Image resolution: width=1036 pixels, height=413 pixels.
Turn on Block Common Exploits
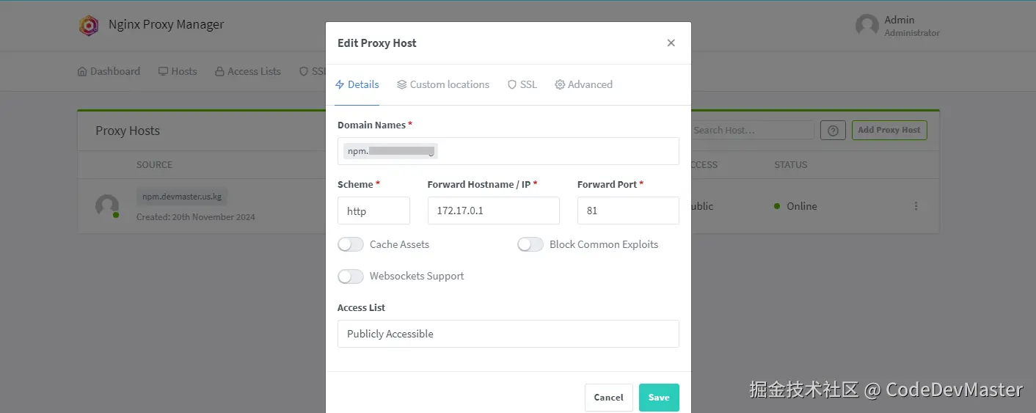point(530,244)
